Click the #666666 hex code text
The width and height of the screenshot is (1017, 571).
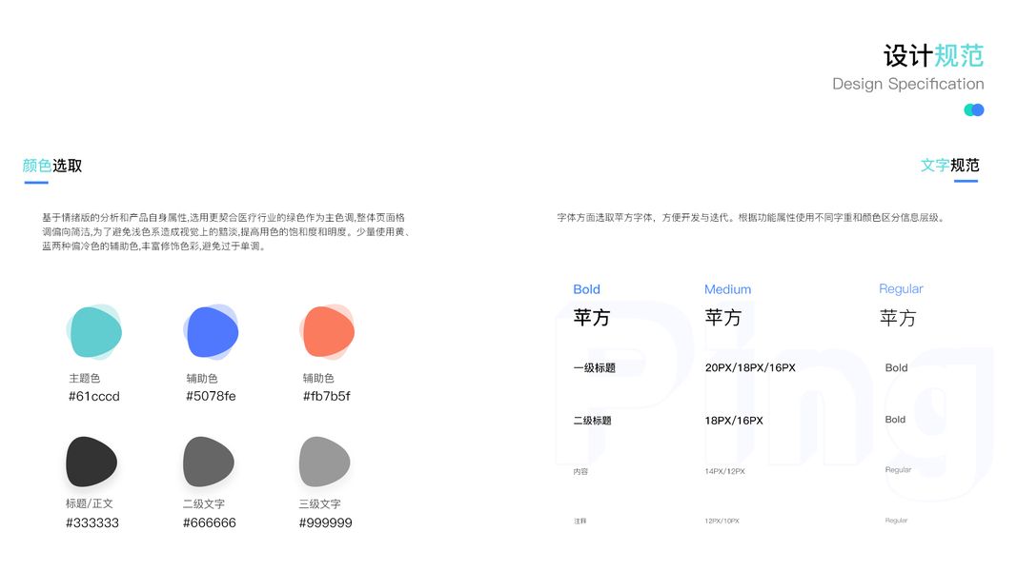point(210,523)
